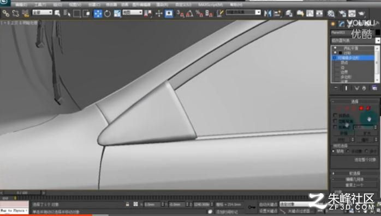Click the teapot Render Production icon
Image resolution: width=381 pixels, height=216 pixels.
[x=361, y=14]
